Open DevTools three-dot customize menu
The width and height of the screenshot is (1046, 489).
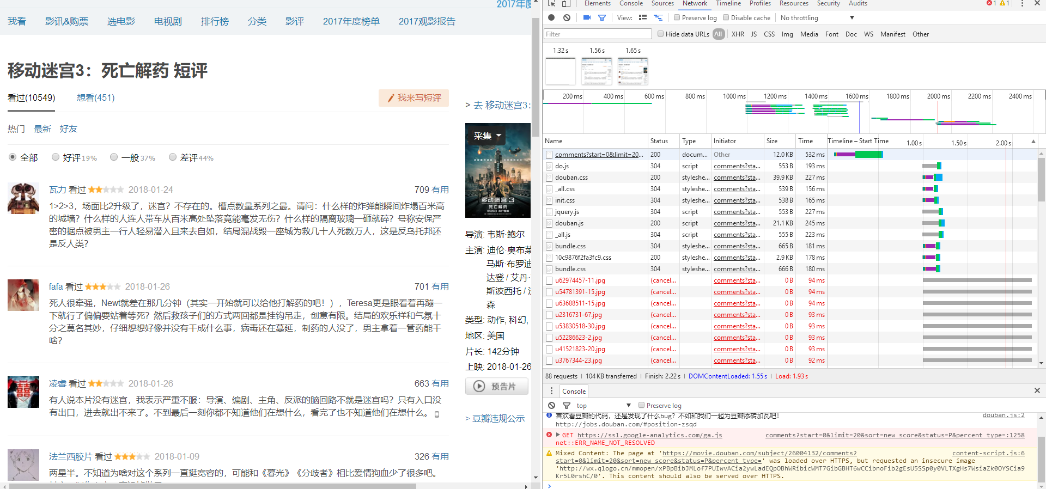(x=1022, y=3)
